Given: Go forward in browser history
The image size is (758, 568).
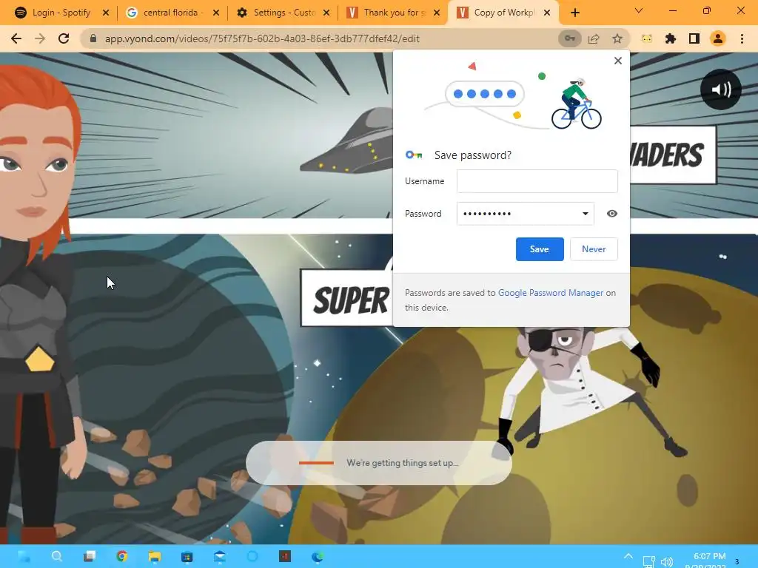Looking at the screenshot, I should pyautogui.click(x=40, y=38).
